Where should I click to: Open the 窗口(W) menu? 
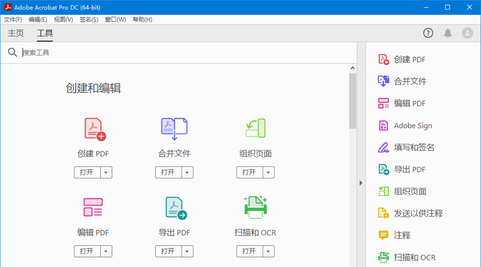point(115,20)
